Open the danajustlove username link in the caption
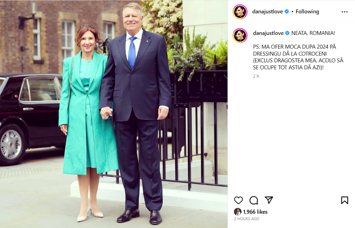 [x=268, y=33]
